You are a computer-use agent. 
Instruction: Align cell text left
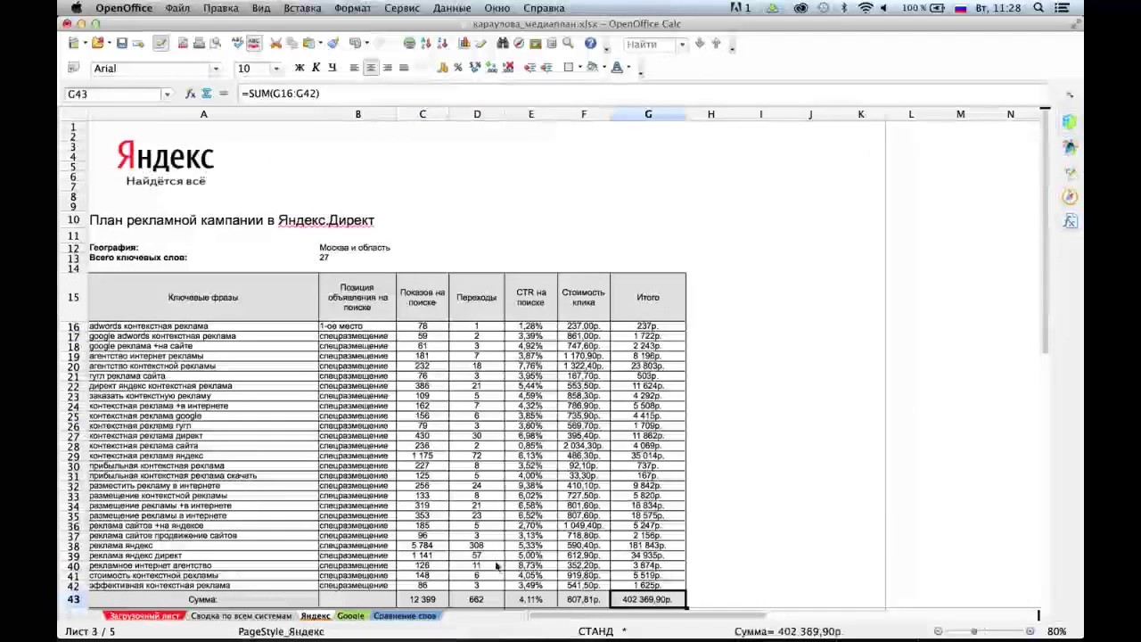[x=354, y=68]
